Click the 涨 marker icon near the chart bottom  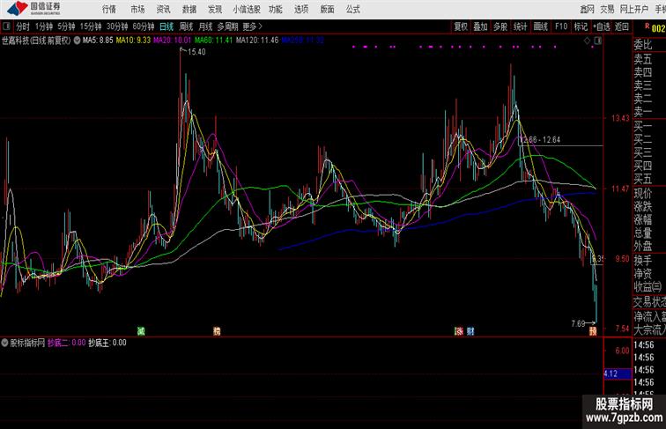point(458,331)
